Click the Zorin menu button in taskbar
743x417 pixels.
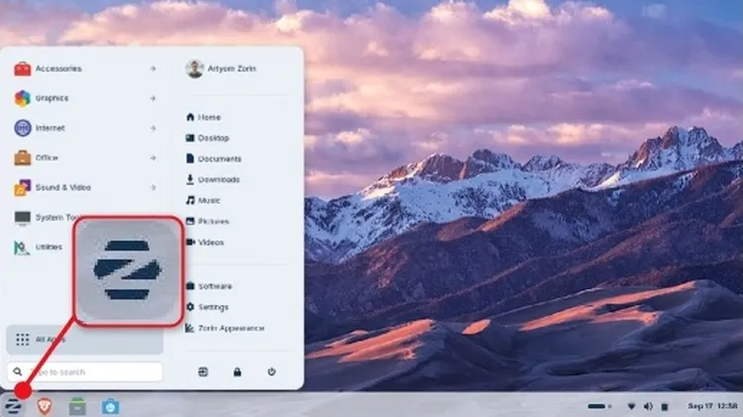[x=14, y=405]
